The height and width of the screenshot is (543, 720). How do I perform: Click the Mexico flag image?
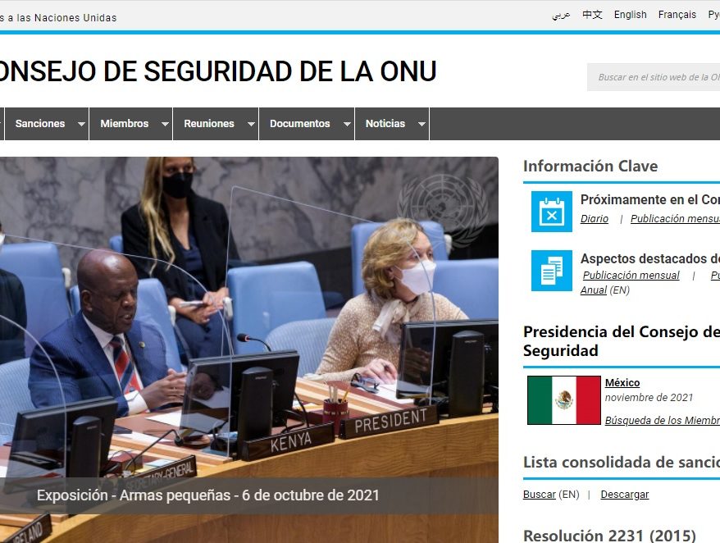(563, 400)
